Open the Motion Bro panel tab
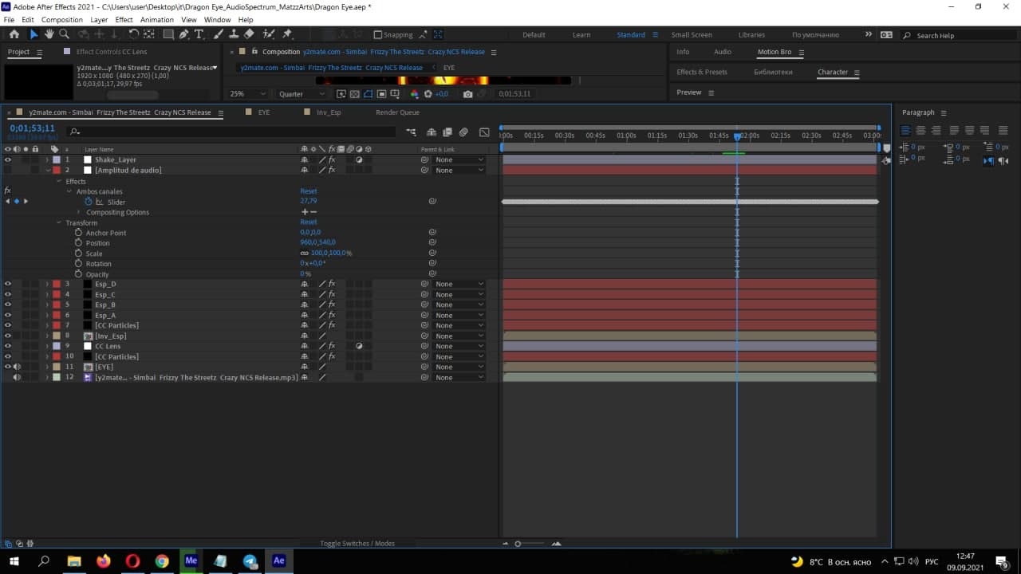1021x574 pixels. click(775, 52)
